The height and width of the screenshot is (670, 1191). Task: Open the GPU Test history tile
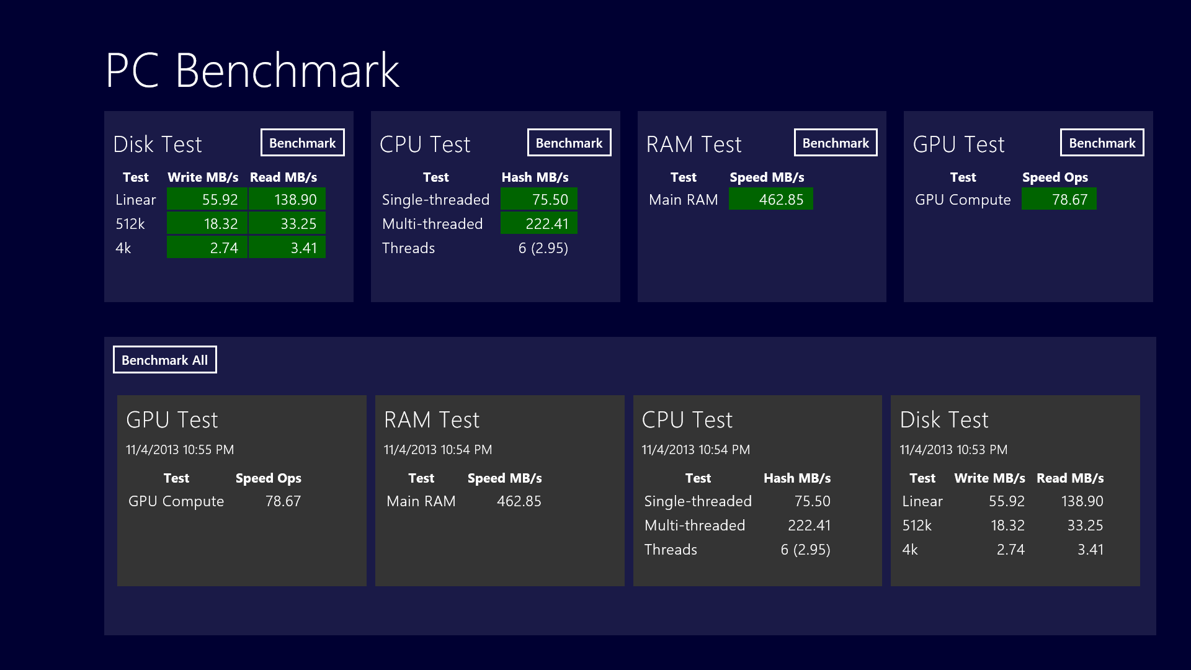pos(241,490)
